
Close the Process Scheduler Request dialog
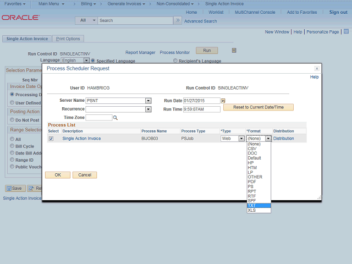(x=317, y=69)
